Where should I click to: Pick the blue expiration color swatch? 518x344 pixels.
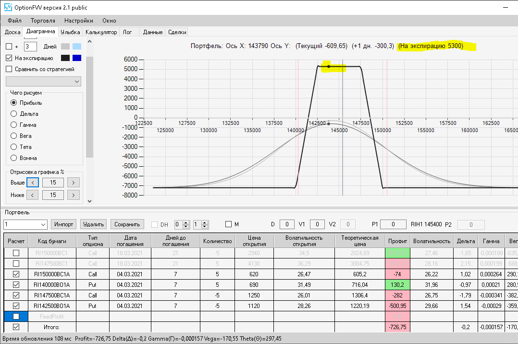click(77, 58)
